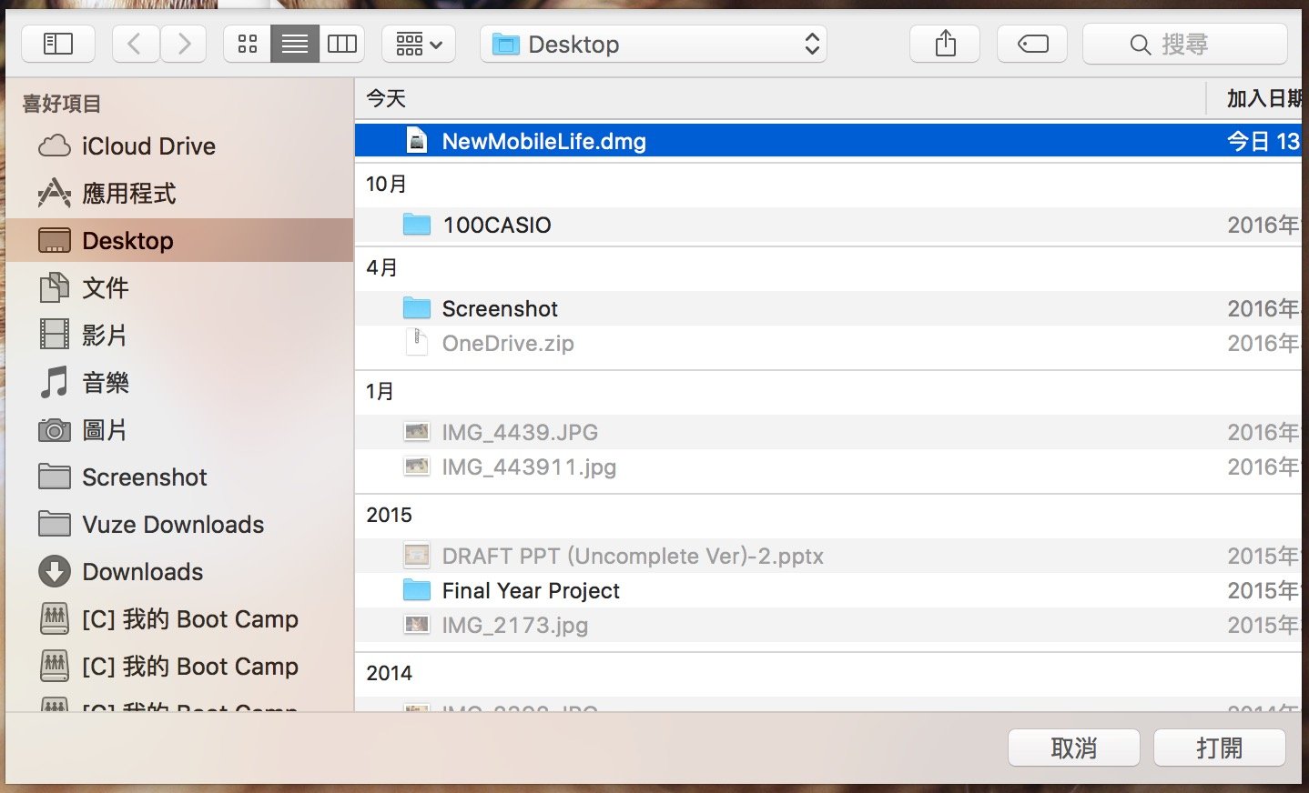This screenshot has width=1309, height=793.
Task: Click the Share icon in the toolbar
Action: [x=944, y=43]
